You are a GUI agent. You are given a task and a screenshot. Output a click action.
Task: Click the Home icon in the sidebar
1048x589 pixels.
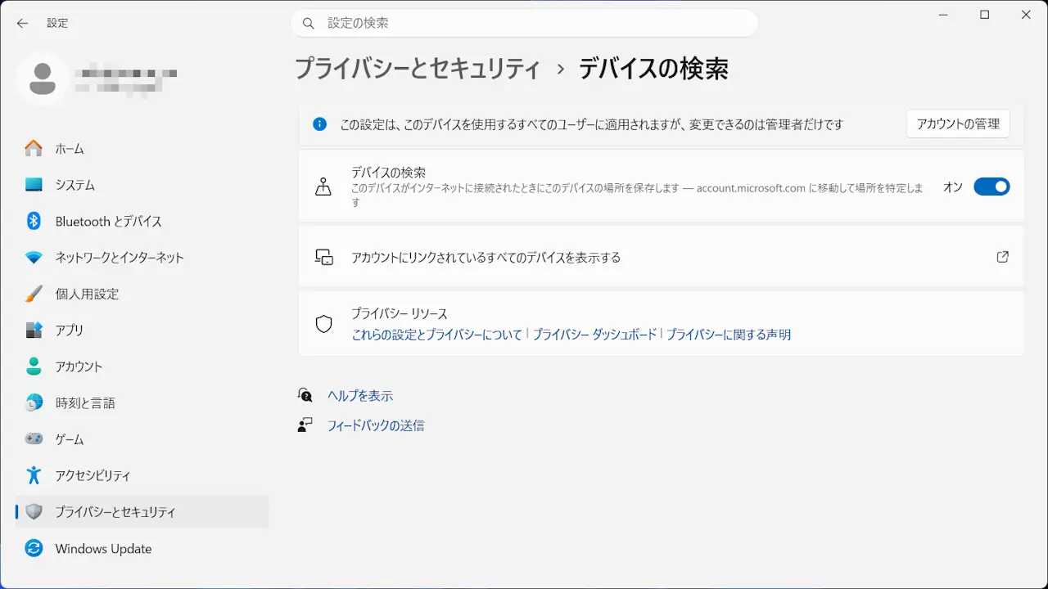pyautogui.click(x=34, y=149)
